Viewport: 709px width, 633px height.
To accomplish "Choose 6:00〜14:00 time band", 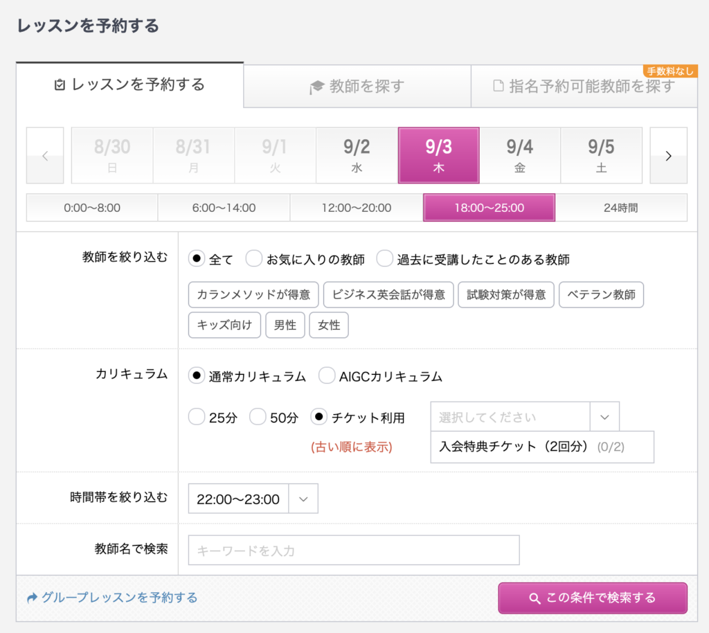I will click(224, 208).
